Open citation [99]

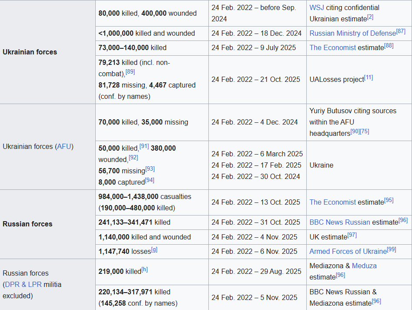392,249
